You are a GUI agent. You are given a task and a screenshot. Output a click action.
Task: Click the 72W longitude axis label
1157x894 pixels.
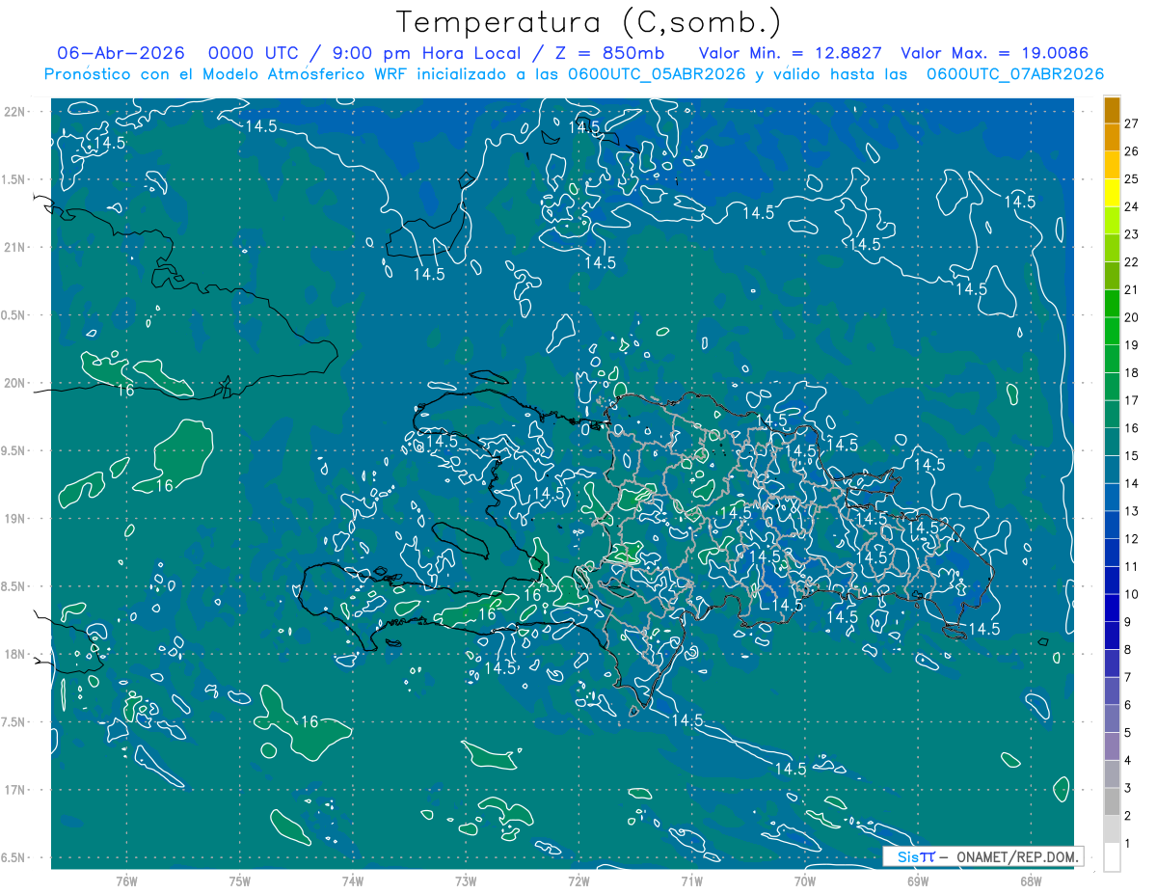(x=578, y=881)
